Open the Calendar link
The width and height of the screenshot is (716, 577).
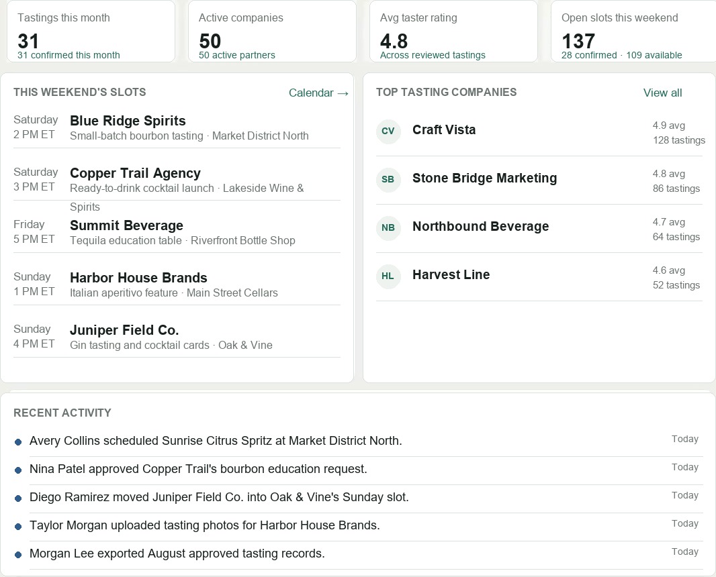[318, 93]
